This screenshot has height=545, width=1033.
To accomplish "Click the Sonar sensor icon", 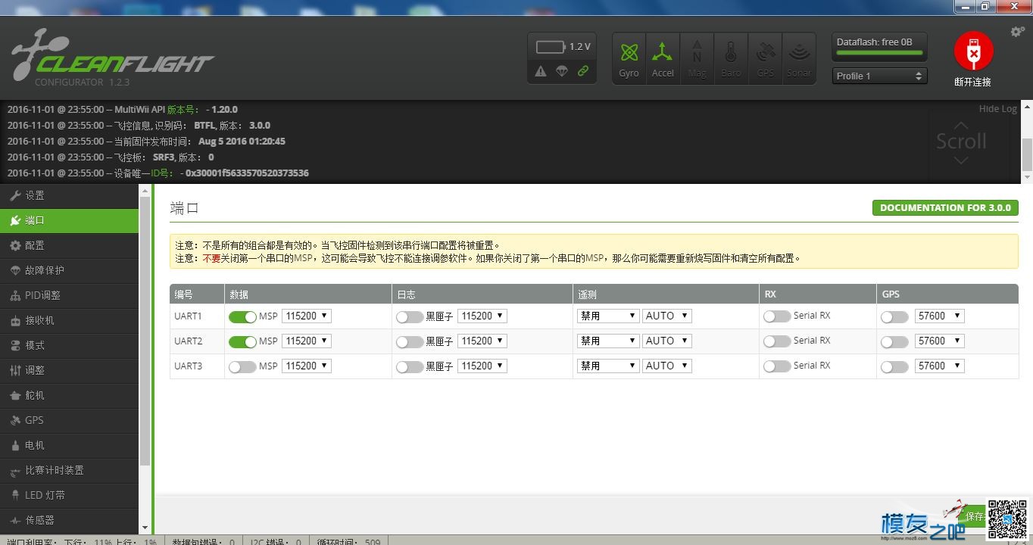I will pyautogui.click(x=799, y=58).
